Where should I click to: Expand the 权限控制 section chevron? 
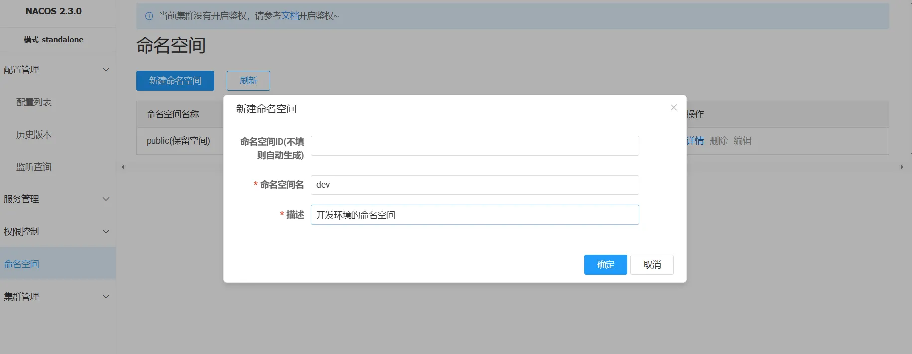[106, 232]
